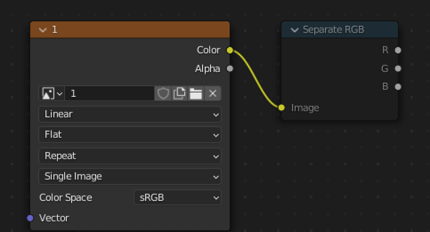Open the image browse dropdown icon

point(52,94)
